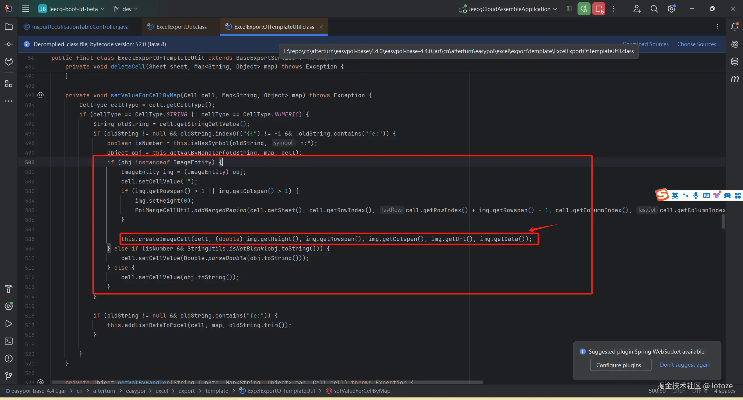Open the Git tool window icon
Image resolution: width=743 pixels, height=400 pixels.
click(x=9, y=376)
